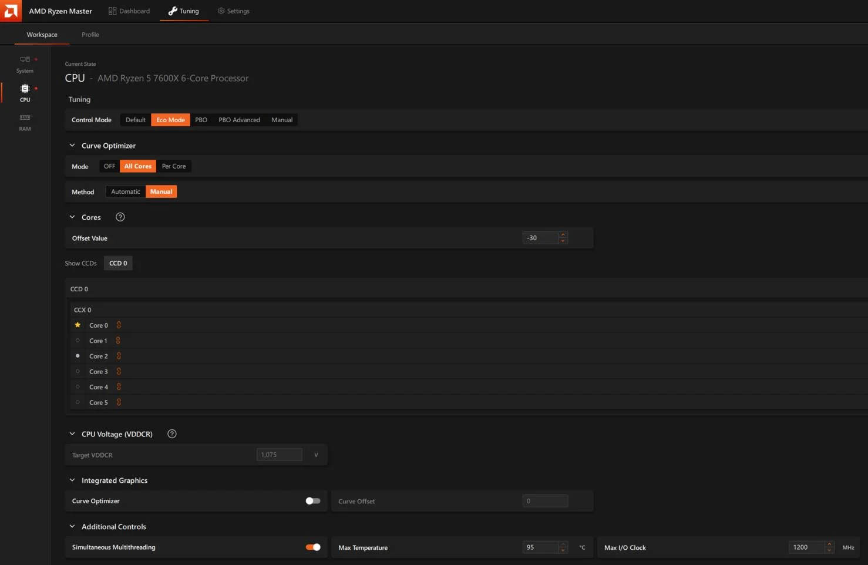Select the CPU section in the sidebar

pyautogui.click(x=25, y=92)
